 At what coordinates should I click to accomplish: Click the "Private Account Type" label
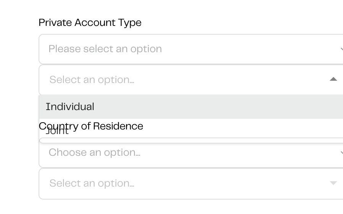pyautogui.click(x=90, y=23)
